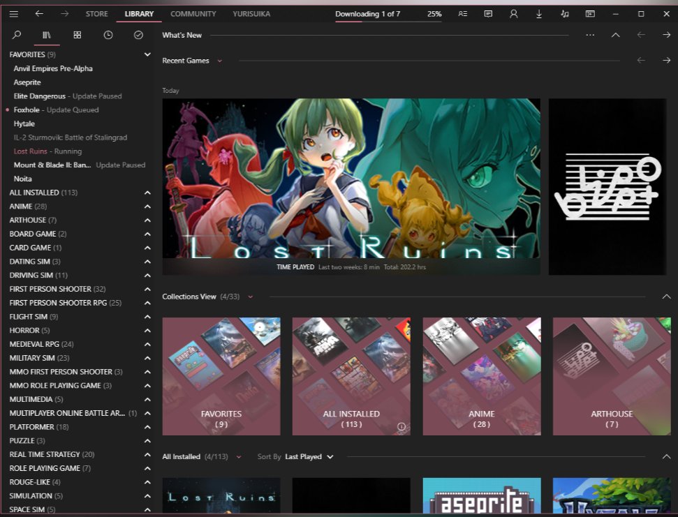
Task: Open the musical staff logo game tile
Action: point(607,186)
